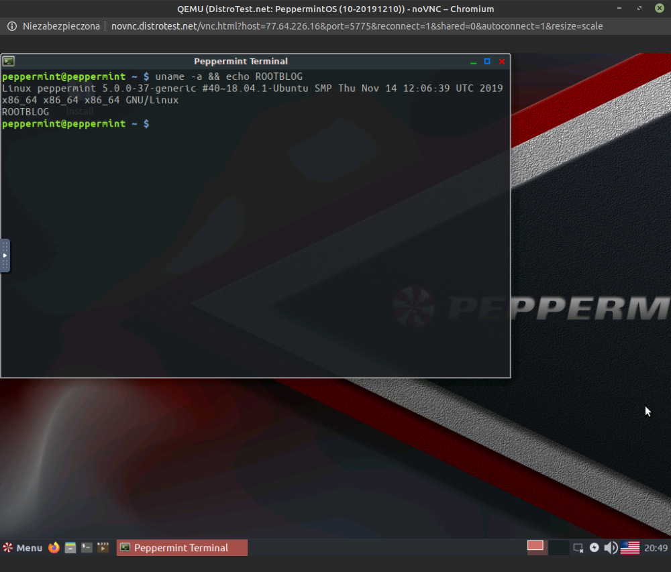This screenshot has height=572, width=671.
Task: Click the terminal window menu icon
Action: click(x=9, y=61)
